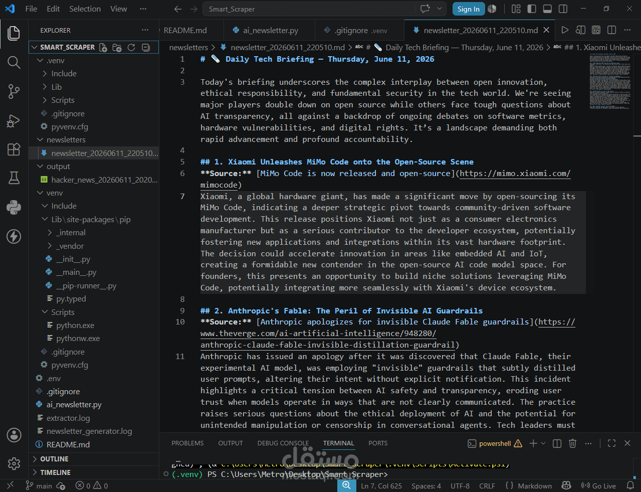Viewport: 641px width, 492px height.
Task: Collapse the .venv folder
Action: pyautogui.click(x=94, y=60)
